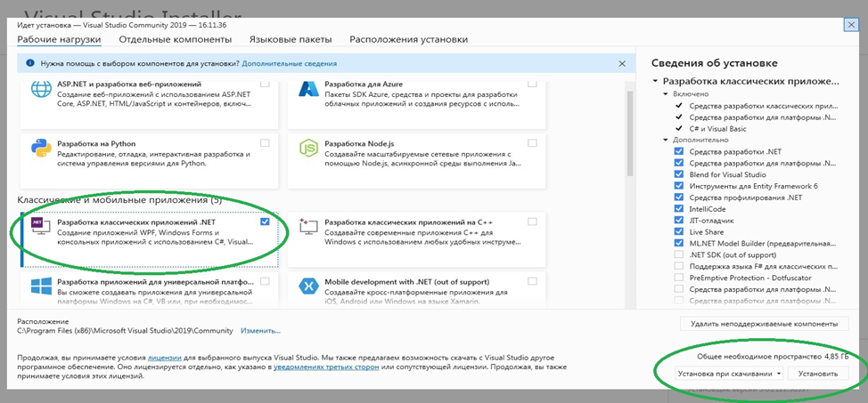868x403 pixels.
Task: Select 'Разработка классических приложений на C++' title
Action: (408, 222)
